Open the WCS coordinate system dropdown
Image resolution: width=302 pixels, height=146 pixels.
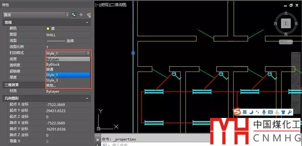click(286, 42)
